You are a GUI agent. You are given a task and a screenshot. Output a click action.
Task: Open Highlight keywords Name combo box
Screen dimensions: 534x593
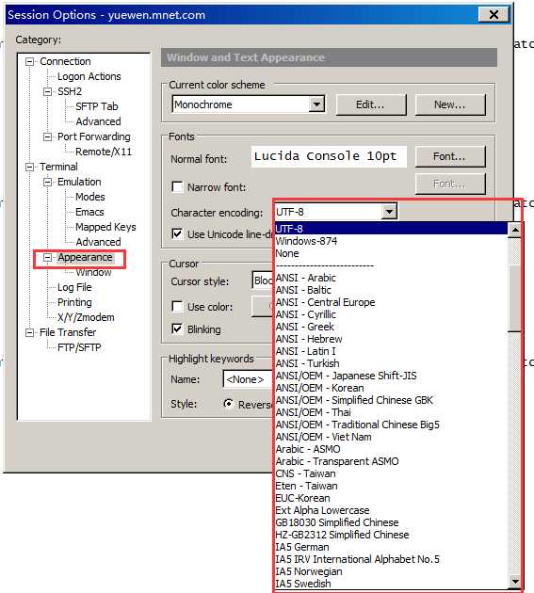tap(249, 379)
